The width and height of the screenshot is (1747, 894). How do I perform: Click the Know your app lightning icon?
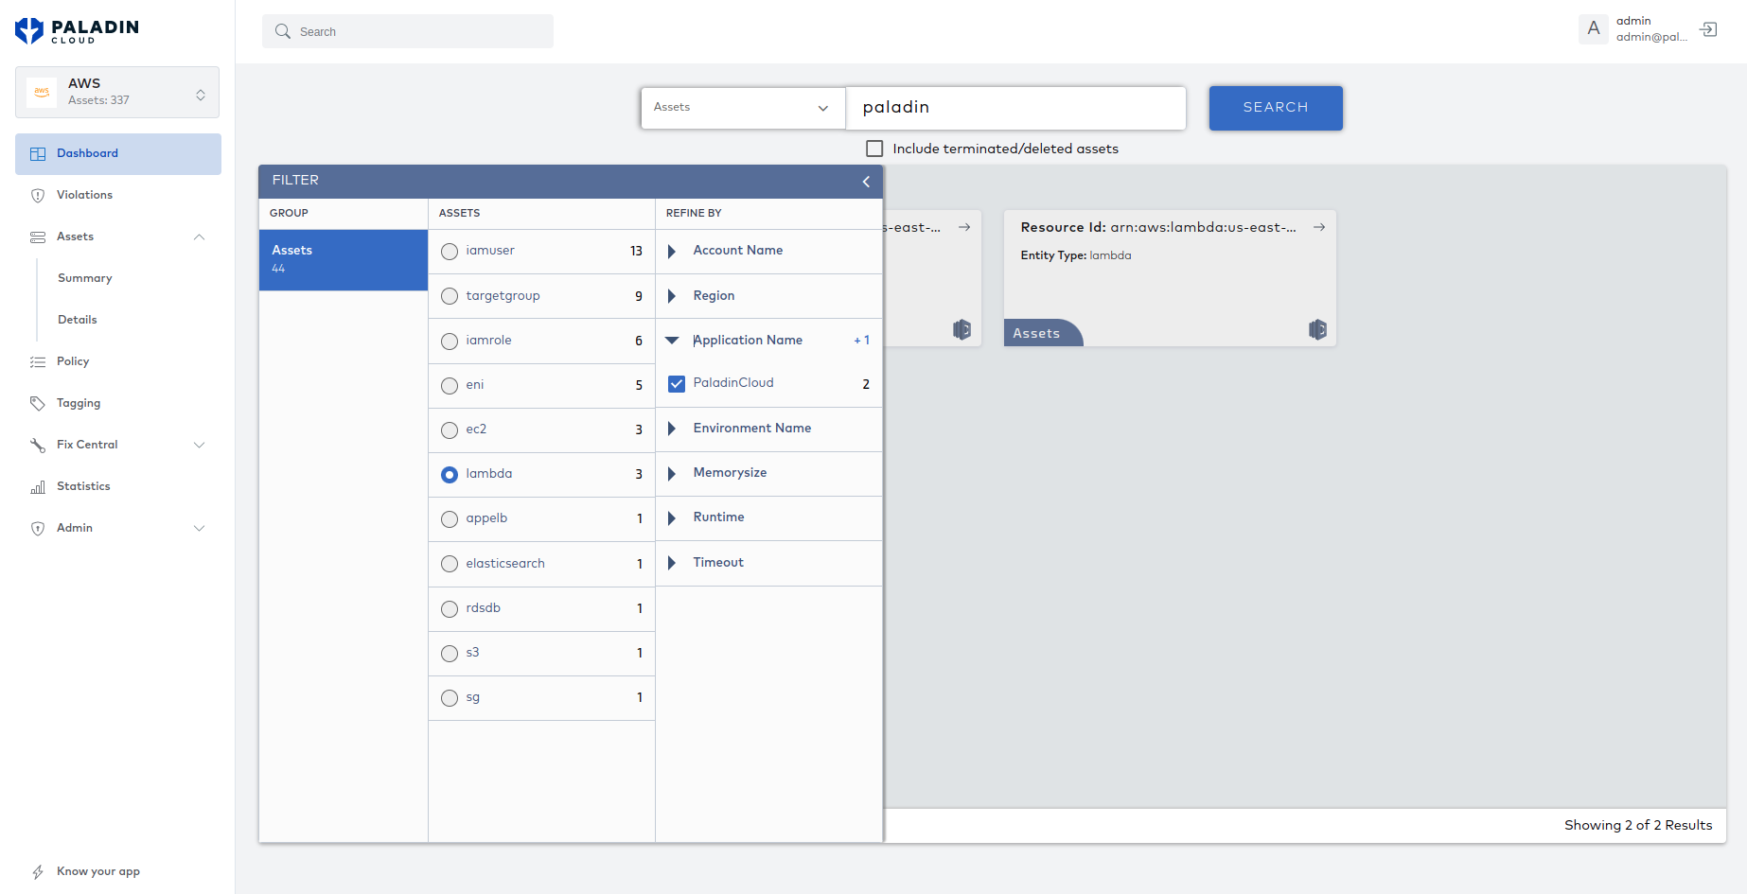click(x=38, y=872)
